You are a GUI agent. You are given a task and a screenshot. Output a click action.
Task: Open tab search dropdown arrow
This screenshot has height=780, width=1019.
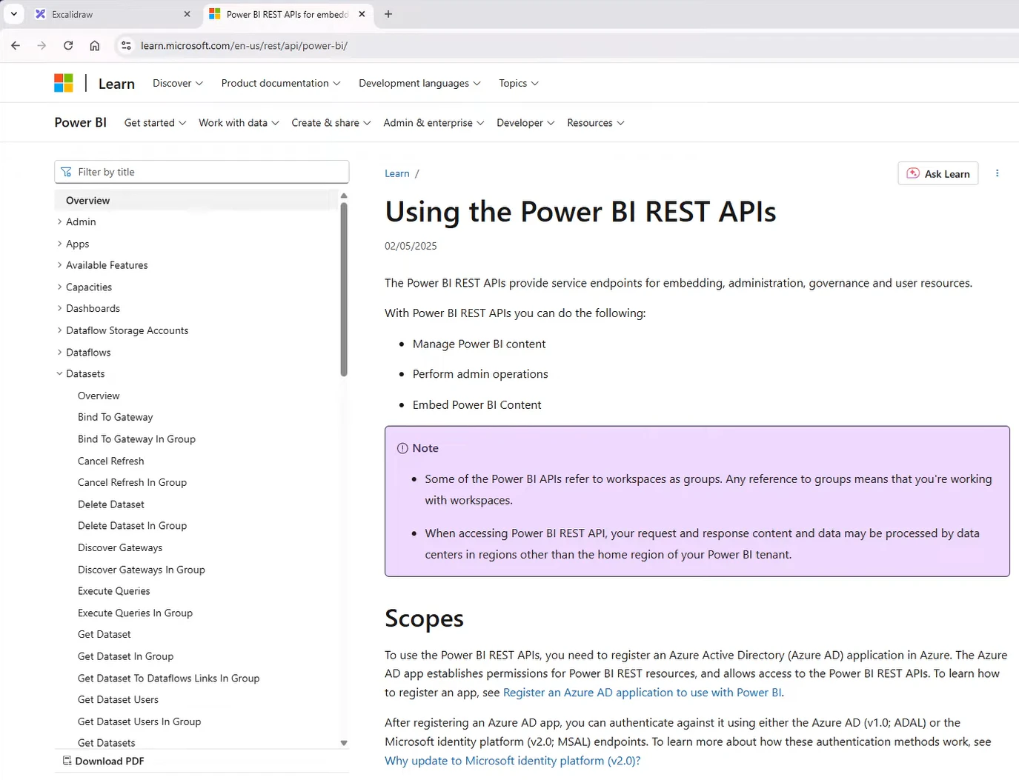13,14
